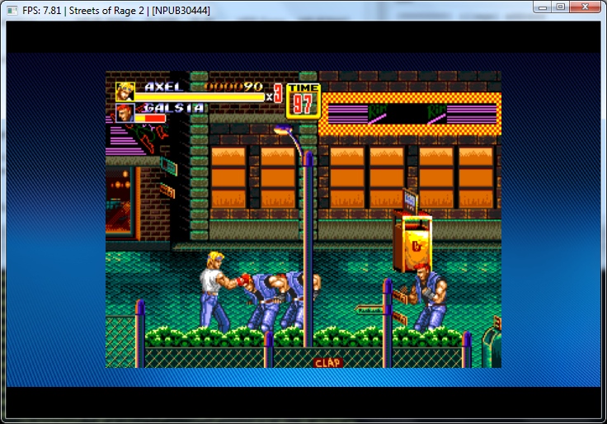This screenshot has height=424, width=607.
Task: Click the CLAP sign on the fence
Action: click(328, 363)
